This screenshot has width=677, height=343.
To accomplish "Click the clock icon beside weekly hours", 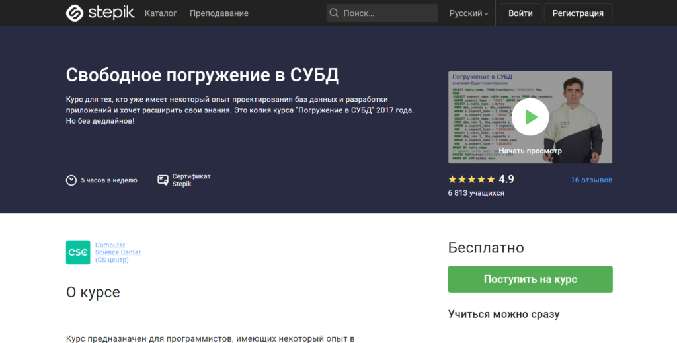I will click(71, 180).
